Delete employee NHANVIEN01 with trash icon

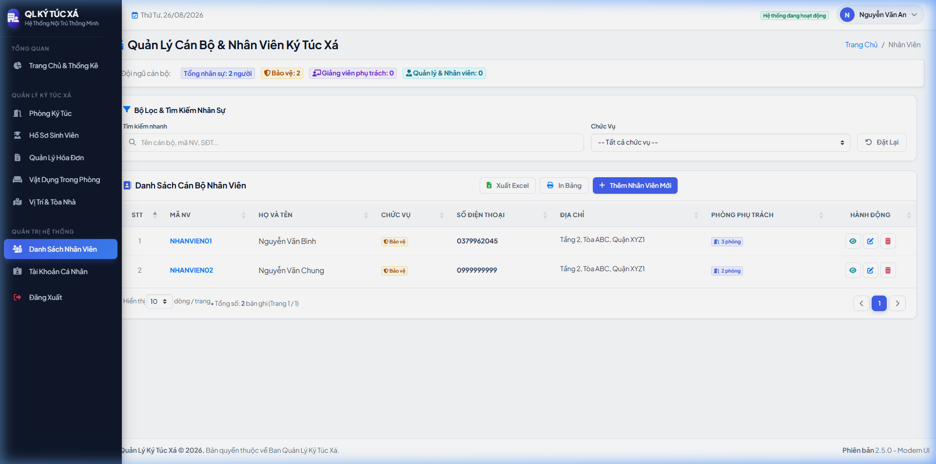tap(888, 241)
